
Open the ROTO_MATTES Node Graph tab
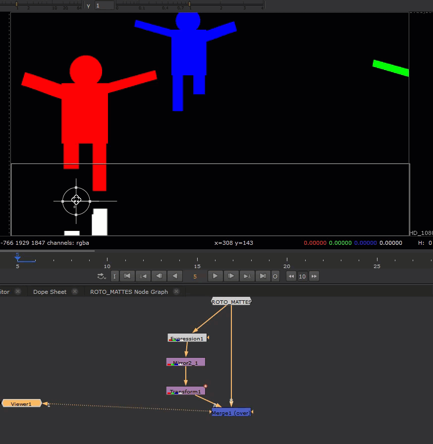click(x=129, y=292)
